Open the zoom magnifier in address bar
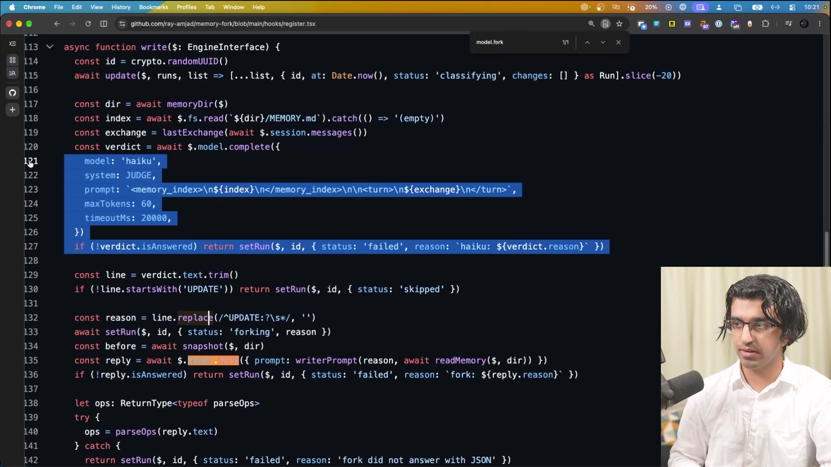This screenshot has height=467, width=831. coord(591,24)
